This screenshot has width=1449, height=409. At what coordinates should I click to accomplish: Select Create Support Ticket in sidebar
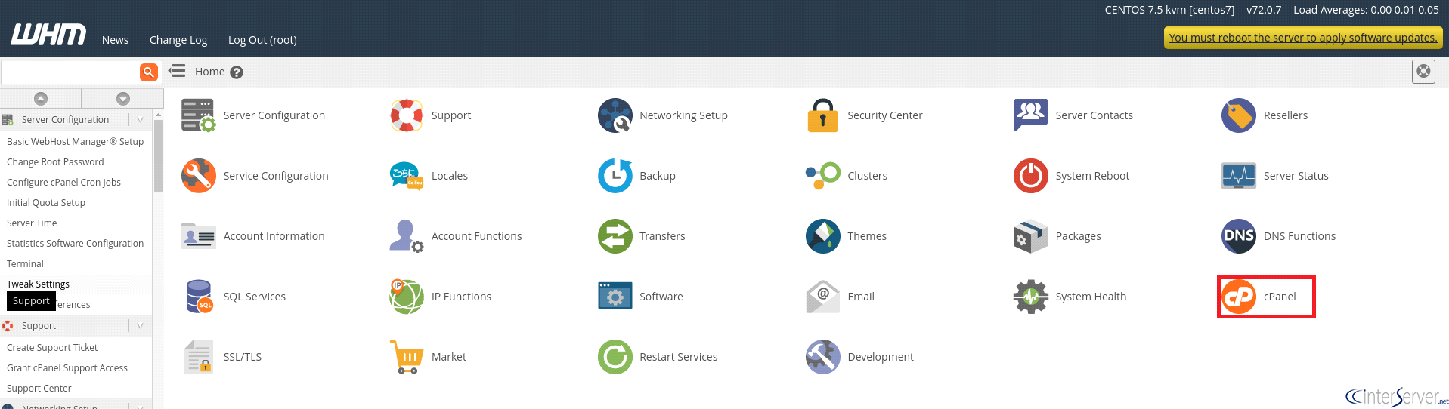(52, 347)
